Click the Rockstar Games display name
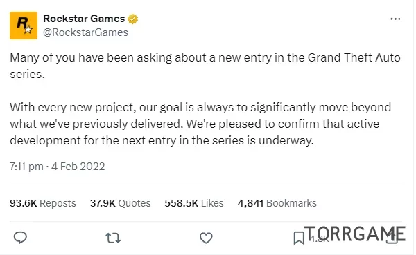 click(x=84, y=19)
